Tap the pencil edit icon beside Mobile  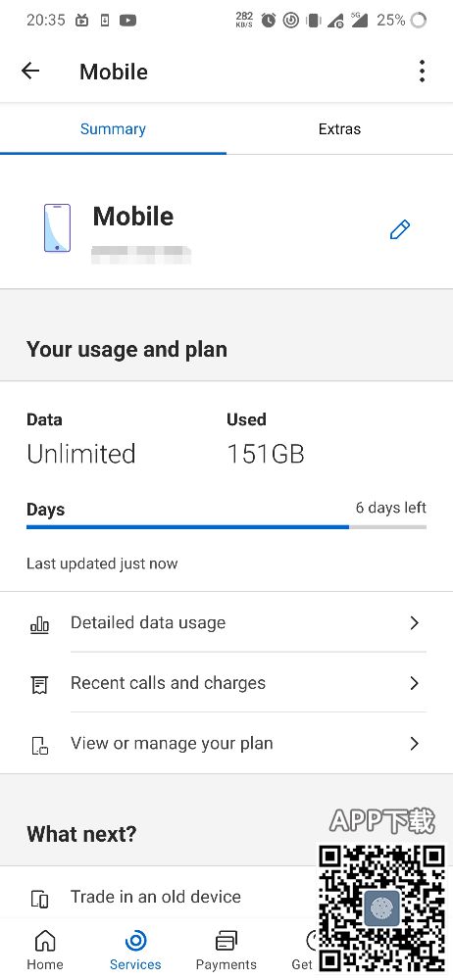pyautogui.click(x=400, y=229)
